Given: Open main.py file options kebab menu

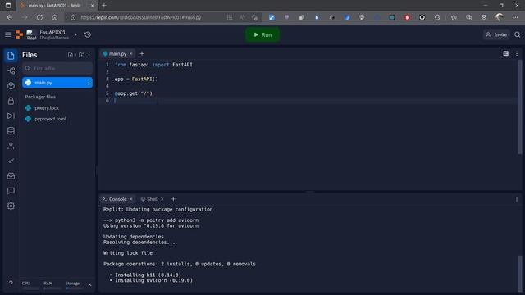Looking at the screenshot, I should [89, 83].
